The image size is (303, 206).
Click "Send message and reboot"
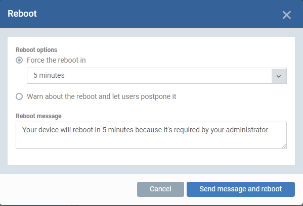pyautogui.click(x=241, y=189)
